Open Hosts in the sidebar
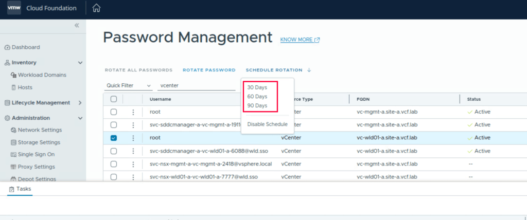 (x=25, y=88)
